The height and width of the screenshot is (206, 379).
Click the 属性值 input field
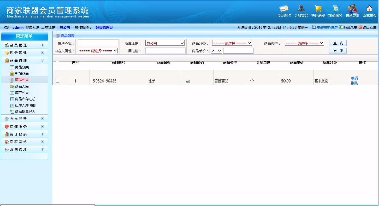click(165, 51)
